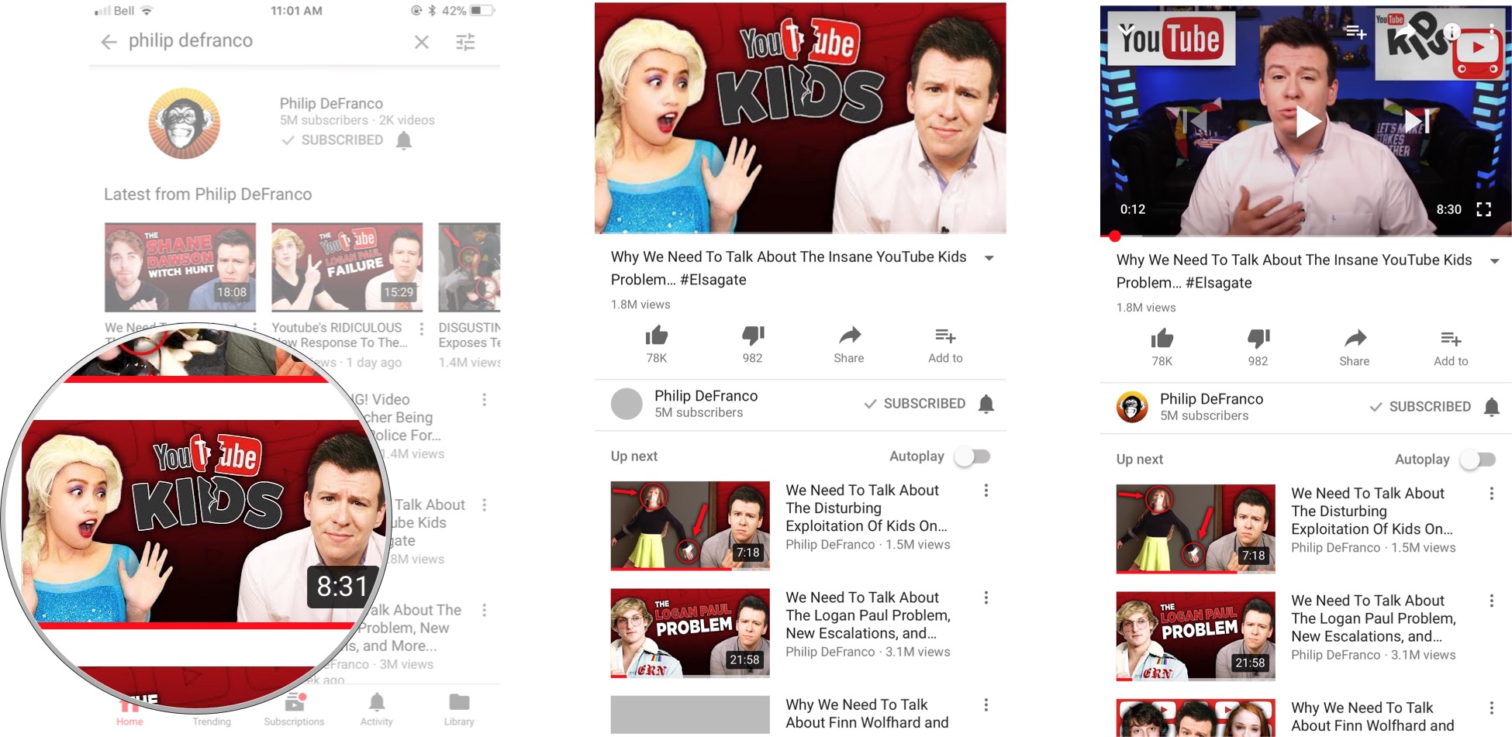The width and height of the screenshot is (1512, 737).
Task: Tap the Share arrow in the middle screenshot
Action: tap(850, 336)
